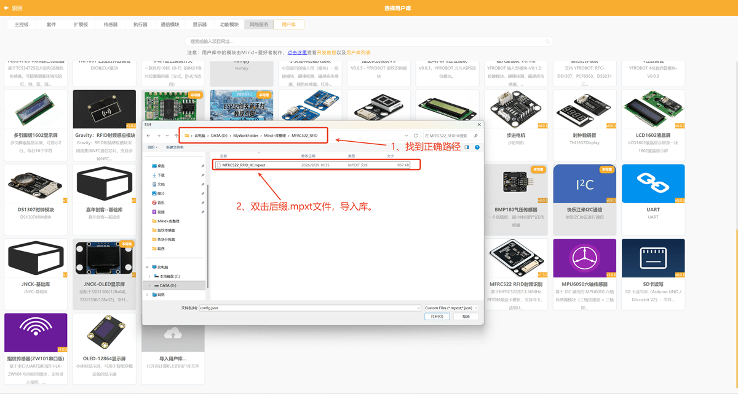This screenshot has width=738, height=394.
Task: Select the DS1307时钟模块 card
Action: click(36, 198)
